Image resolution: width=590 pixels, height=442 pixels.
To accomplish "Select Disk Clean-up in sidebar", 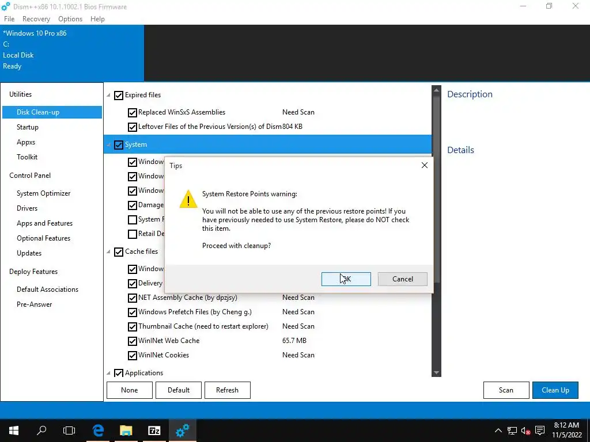I will point(52,112).
